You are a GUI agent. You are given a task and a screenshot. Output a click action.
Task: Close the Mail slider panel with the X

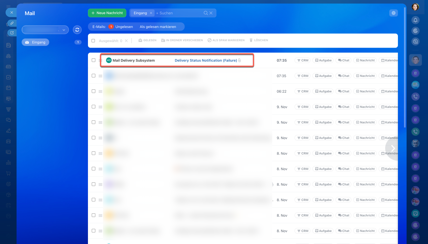[11, 13]
